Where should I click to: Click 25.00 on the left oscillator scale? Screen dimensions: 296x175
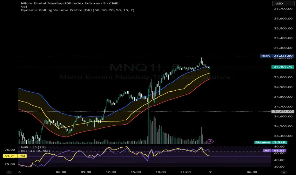click(x=10, y=164)
